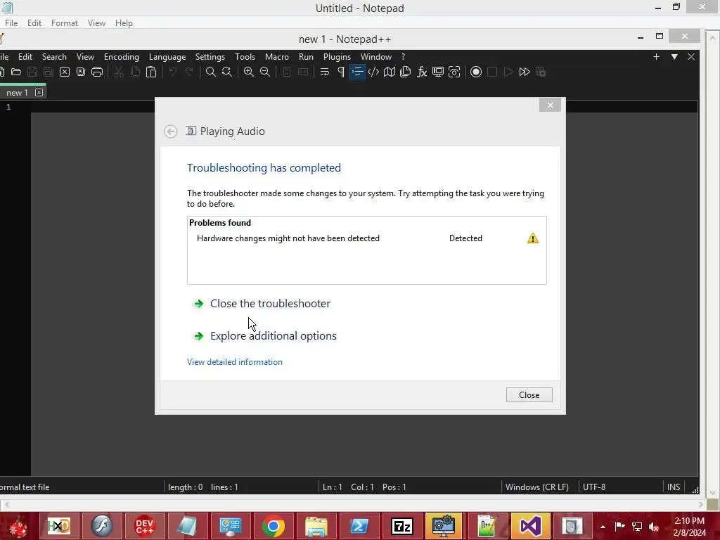Click Save Recorded Macro icon

point(541,72)
